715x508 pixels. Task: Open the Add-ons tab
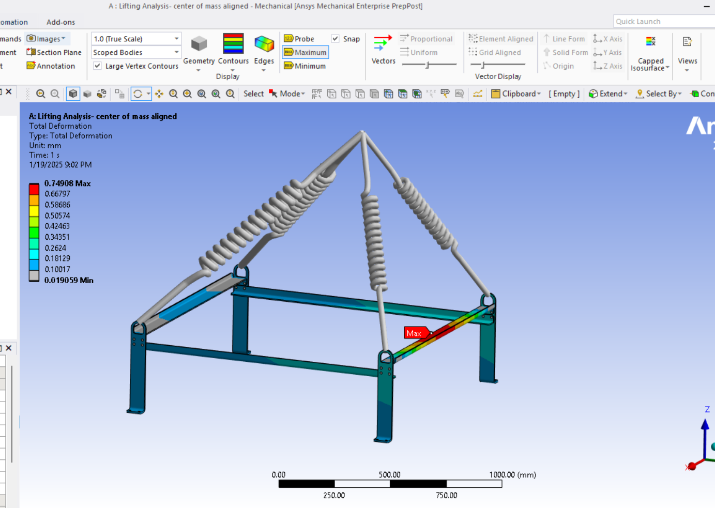[60, 22]
